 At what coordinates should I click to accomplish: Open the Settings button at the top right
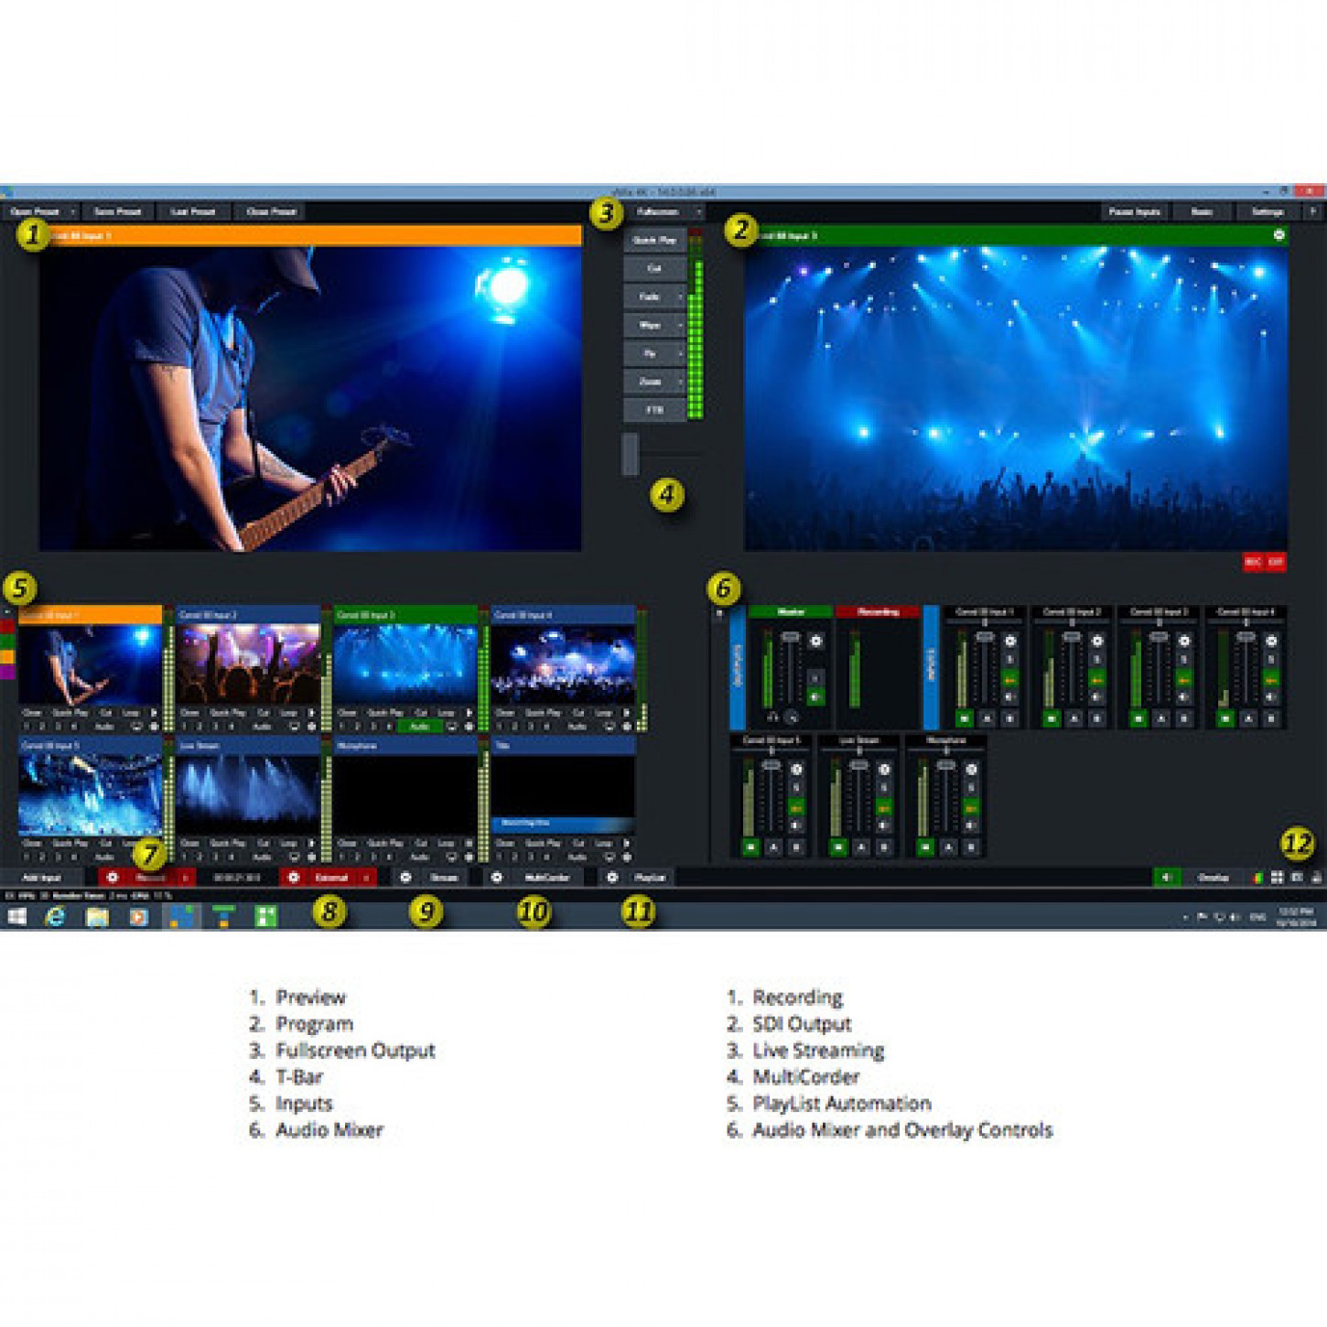point(1267,211)
